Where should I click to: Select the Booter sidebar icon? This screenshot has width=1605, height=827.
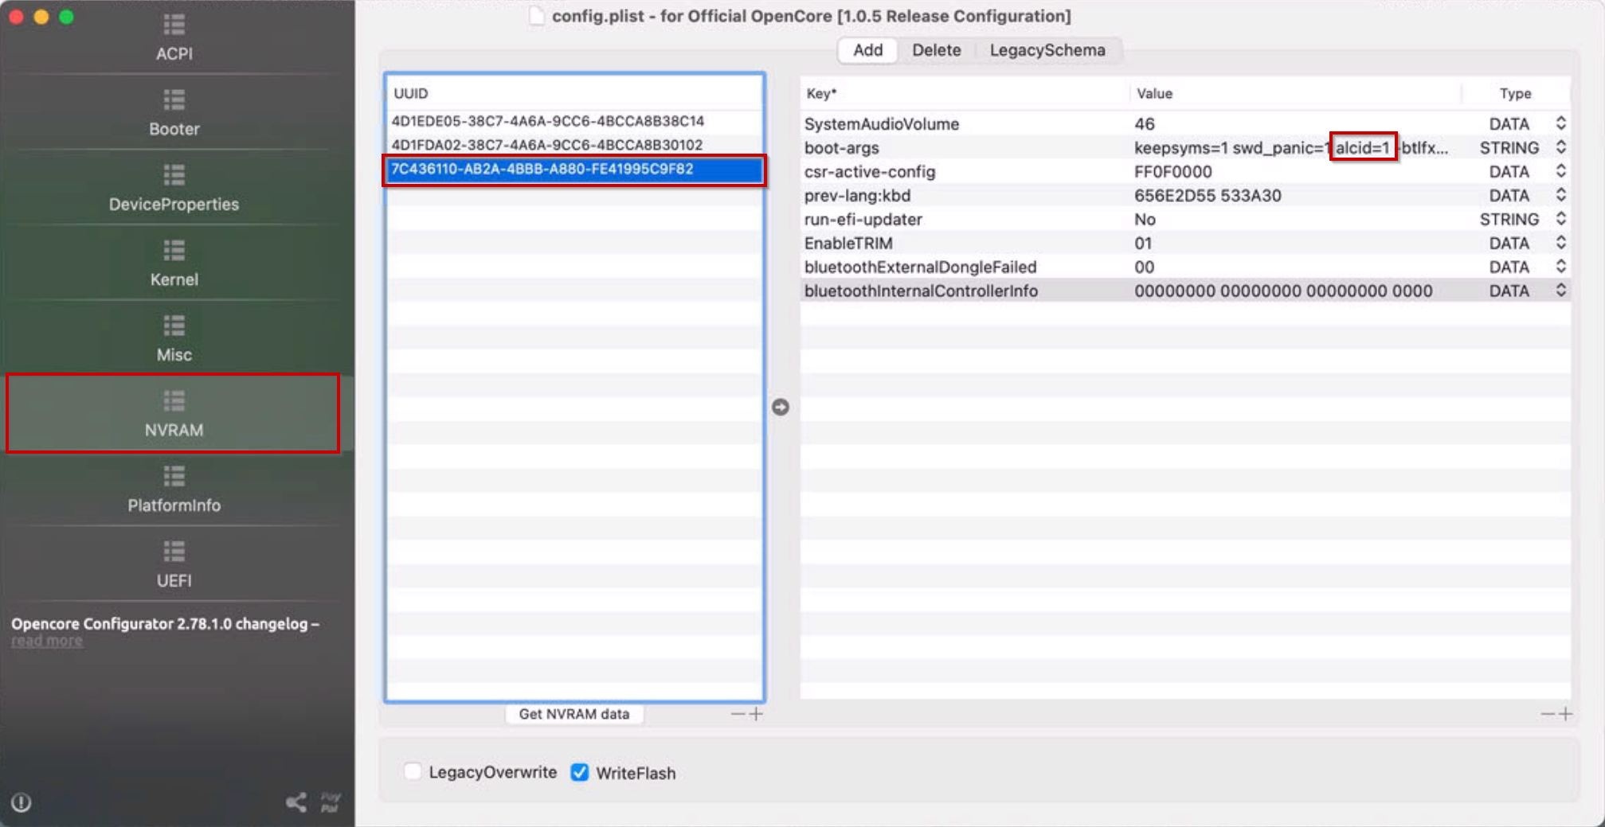coord(174,101)
